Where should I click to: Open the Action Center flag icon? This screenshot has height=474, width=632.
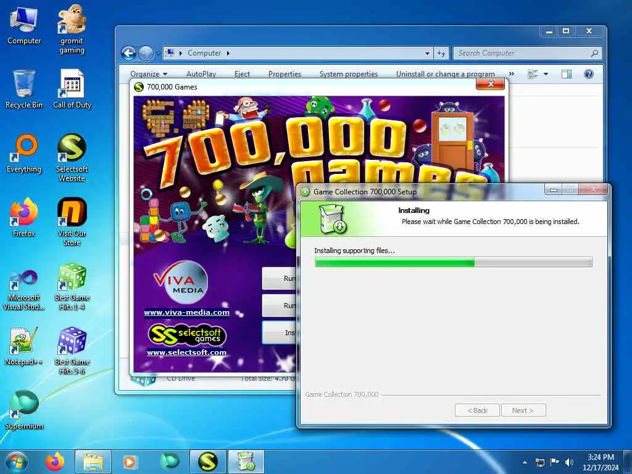click(555, 462)
